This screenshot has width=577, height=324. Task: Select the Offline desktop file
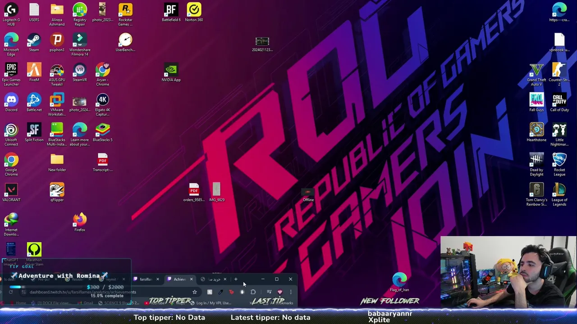308,195
